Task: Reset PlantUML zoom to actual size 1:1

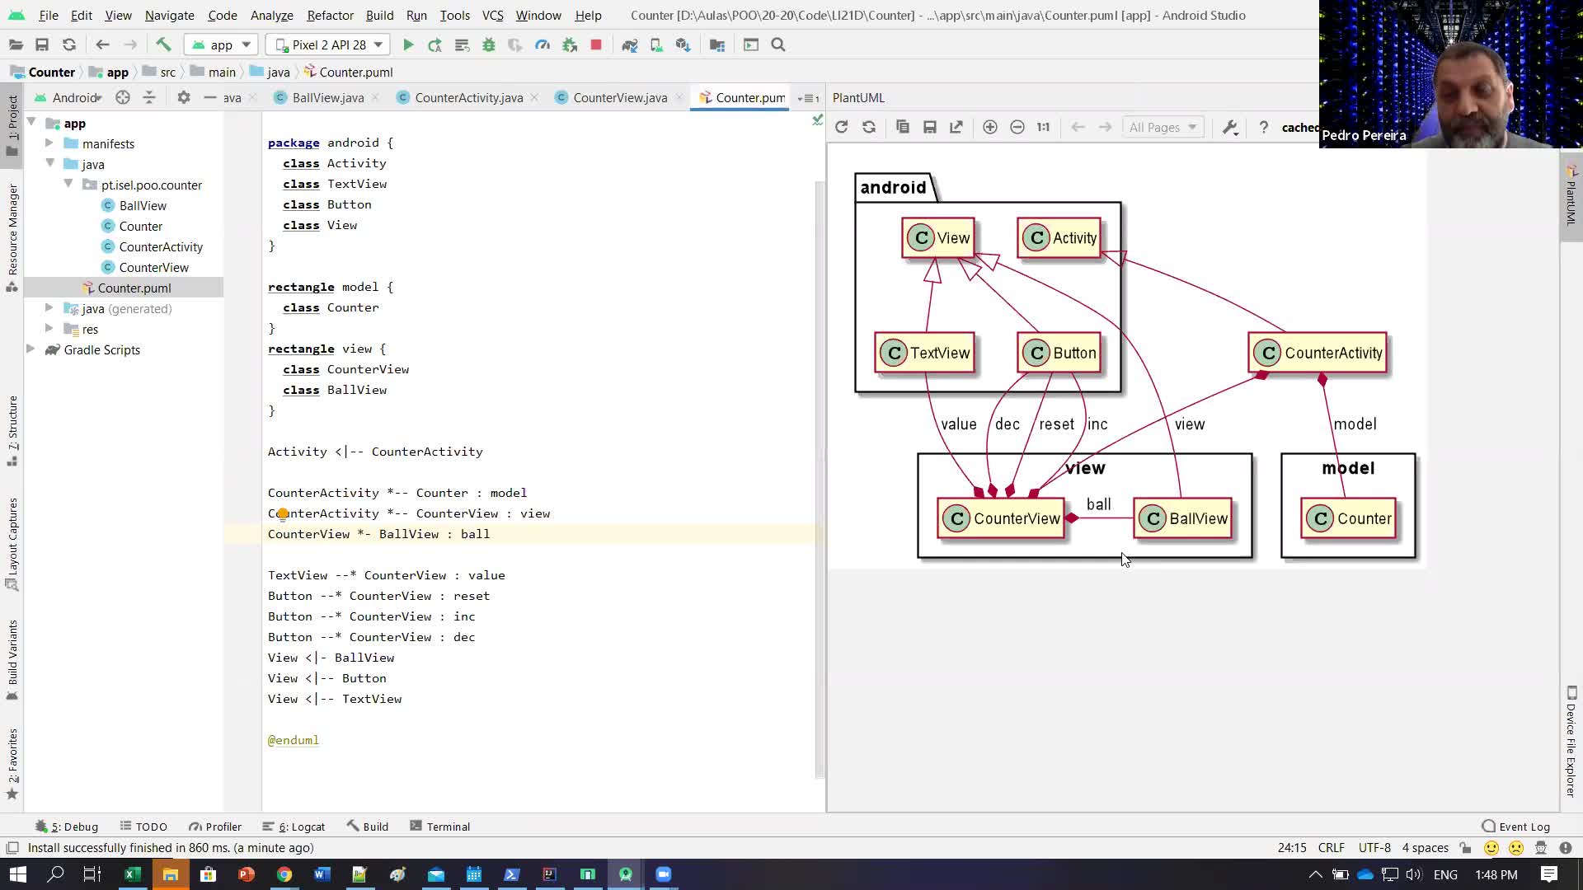Action: tap(1044, 127)
